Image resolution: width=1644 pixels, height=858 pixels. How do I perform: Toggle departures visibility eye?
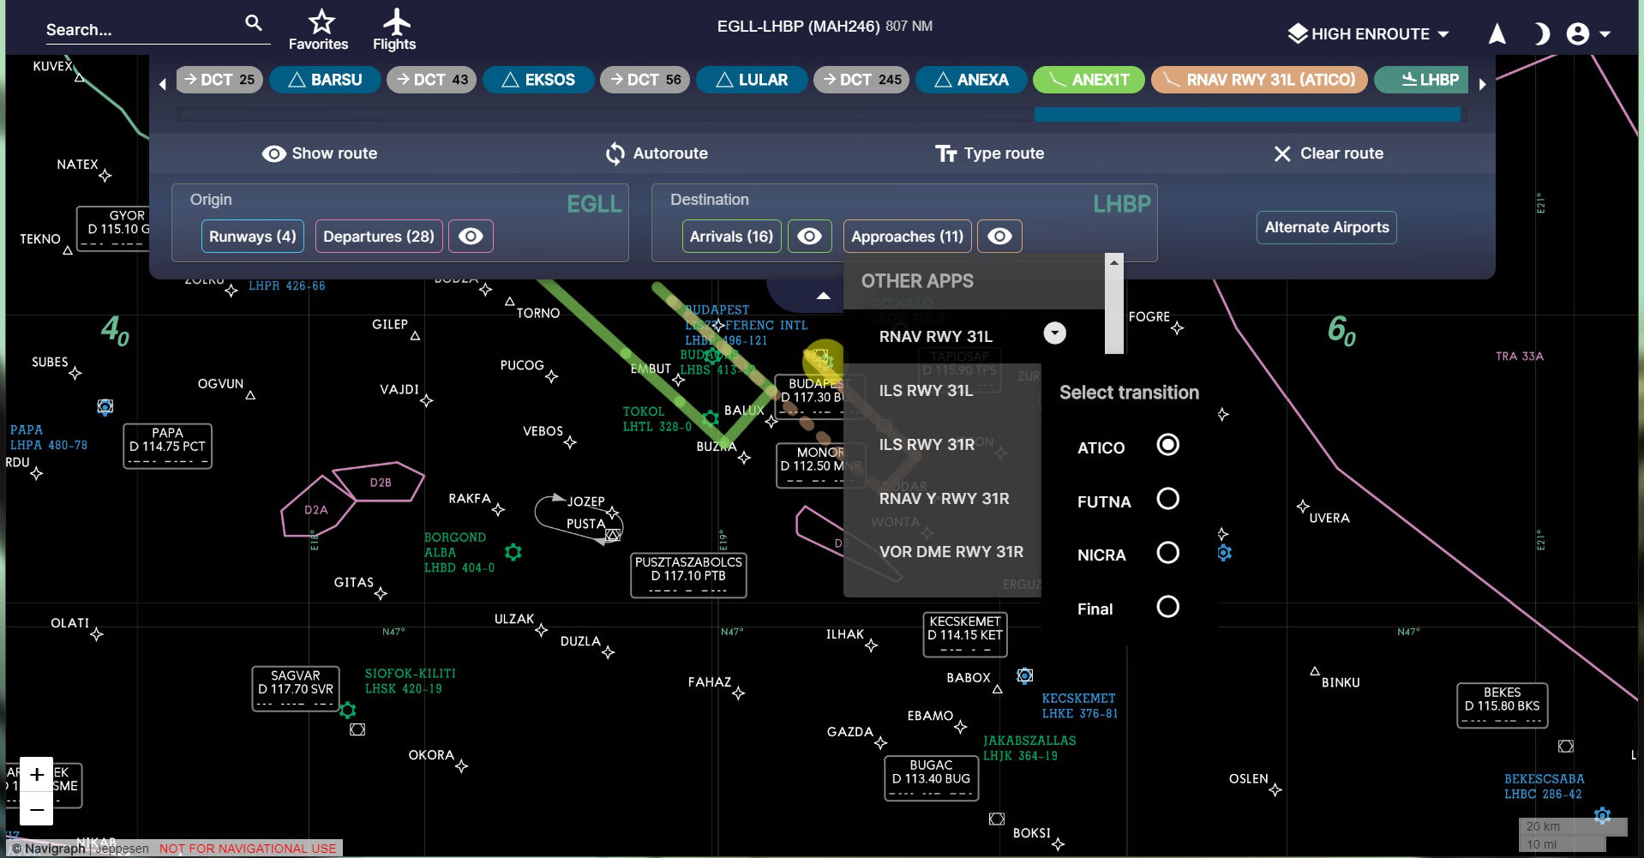point(471,237)
